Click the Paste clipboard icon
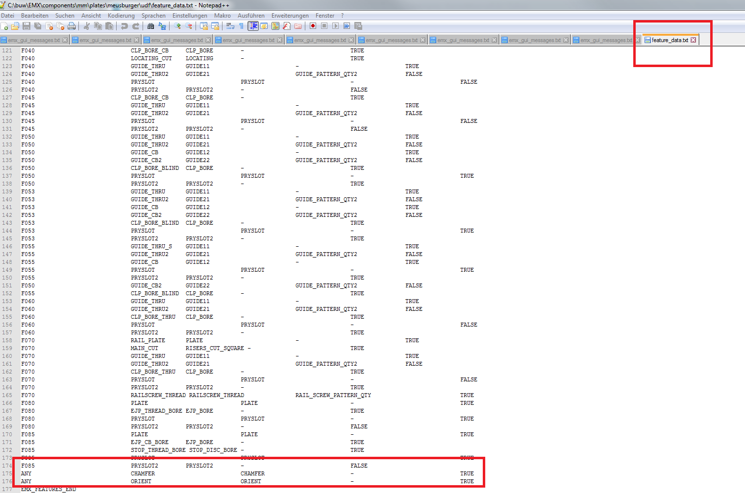 [x=109, y=26]
